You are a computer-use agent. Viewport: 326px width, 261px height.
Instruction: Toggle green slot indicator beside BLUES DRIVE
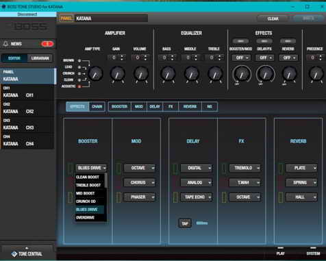[x=70, y=168]
